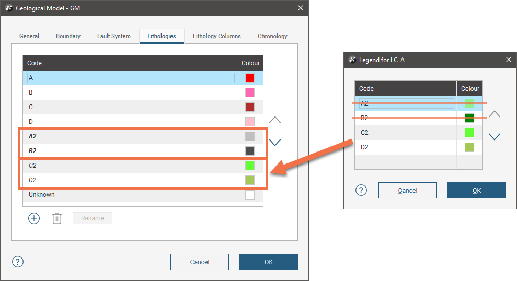
Task: Select the C2 row in Legend for LC_A
Action: coord(419,133)
